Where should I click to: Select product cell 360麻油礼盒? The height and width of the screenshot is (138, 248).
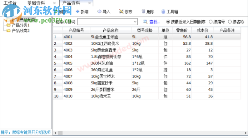(x=110, y=70)
